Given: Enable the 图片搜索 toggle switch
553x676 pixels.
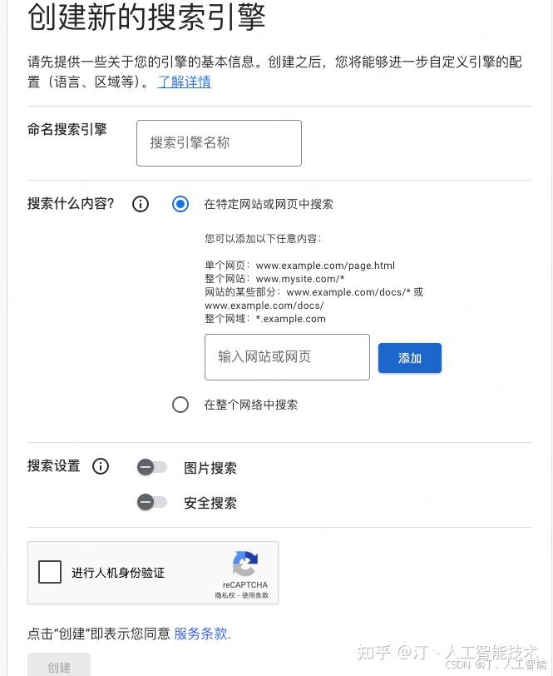Looking at the screenshot, I should 152,468.
